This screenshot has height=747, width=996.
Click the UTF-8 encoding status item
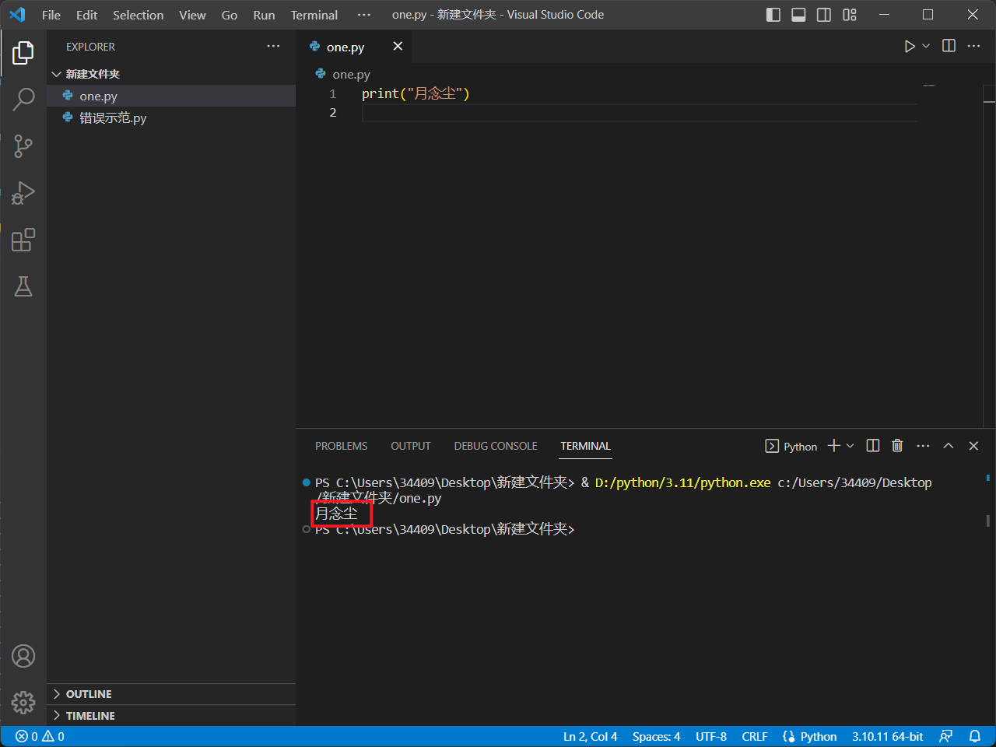710,736
